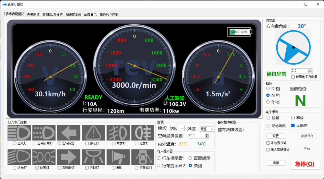Click the blue steering wheel graphic
Screen dimensions: 324x179
click(x=293, y=47)
